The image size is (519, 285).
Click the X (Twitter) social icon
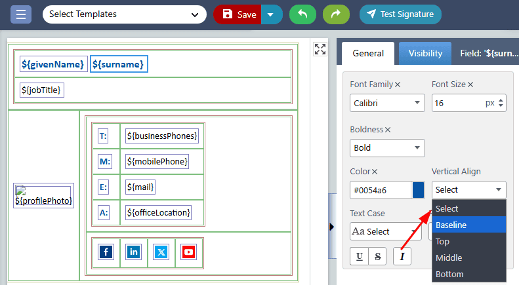161,252
